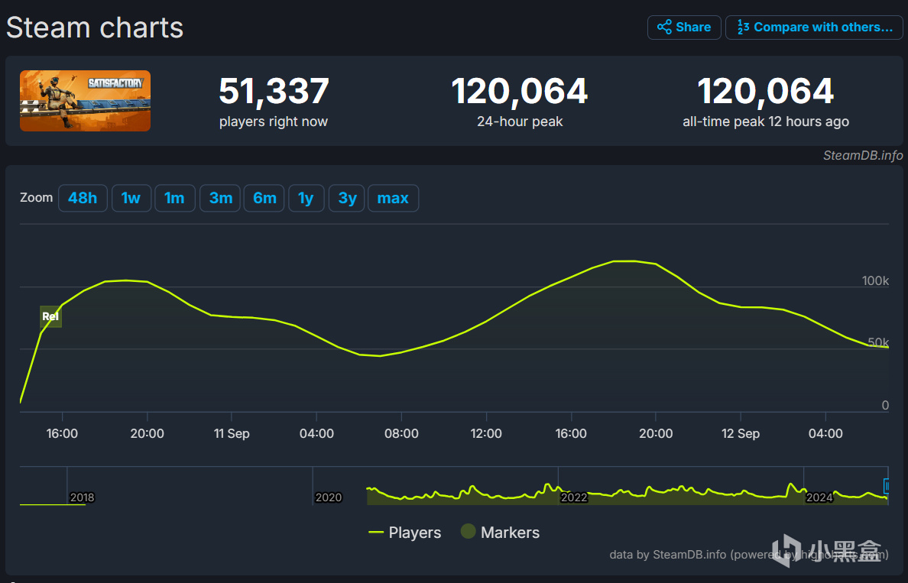
Task: Click the Steam charts heading
Action: click(95, 28)
